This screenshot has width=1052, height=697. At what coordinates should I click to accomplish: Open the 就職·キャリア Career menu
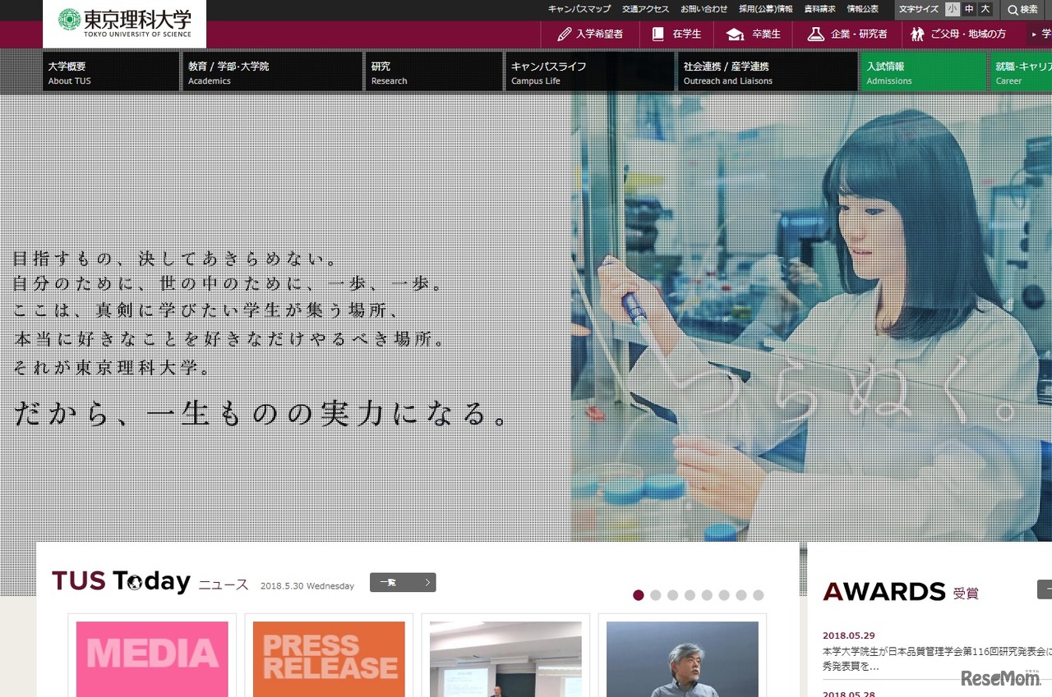coord(1021,72)
